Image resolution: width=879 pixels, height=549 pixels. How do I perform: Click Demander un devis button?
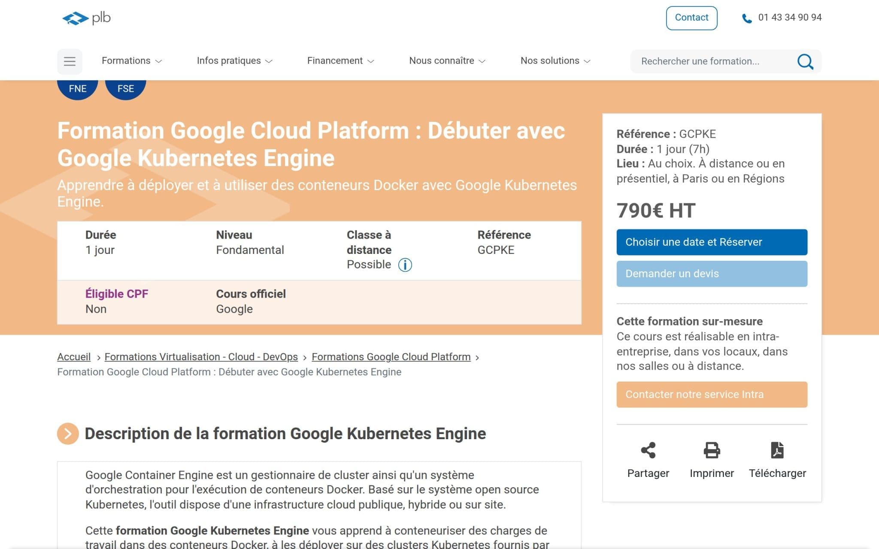(712, 274)
